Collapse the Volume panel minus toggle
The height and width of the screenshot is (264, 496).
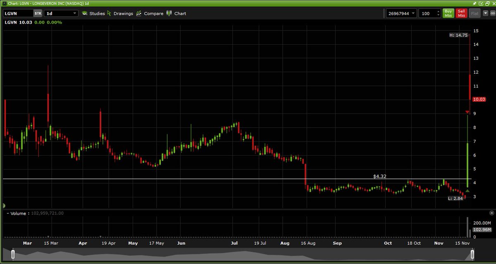click(x=8, y=214)
